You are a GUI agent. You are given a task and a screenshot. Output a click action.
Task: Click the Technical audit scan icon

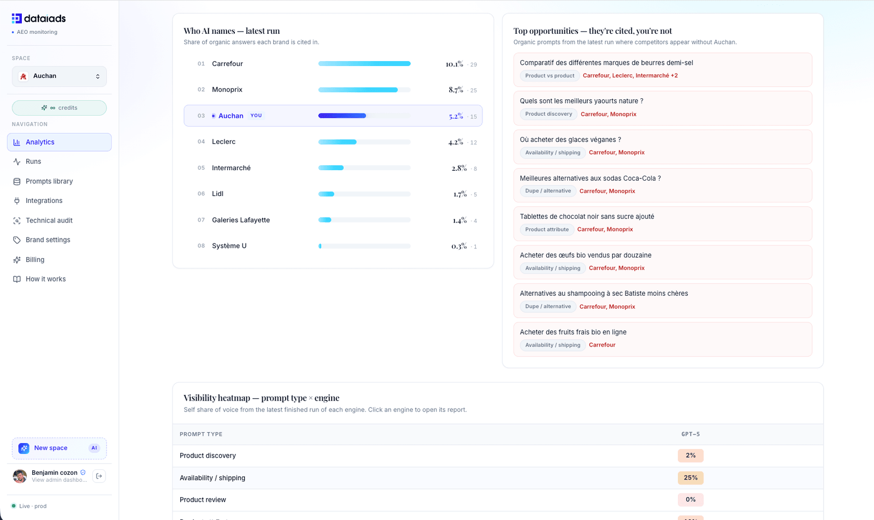pos(17,220)
